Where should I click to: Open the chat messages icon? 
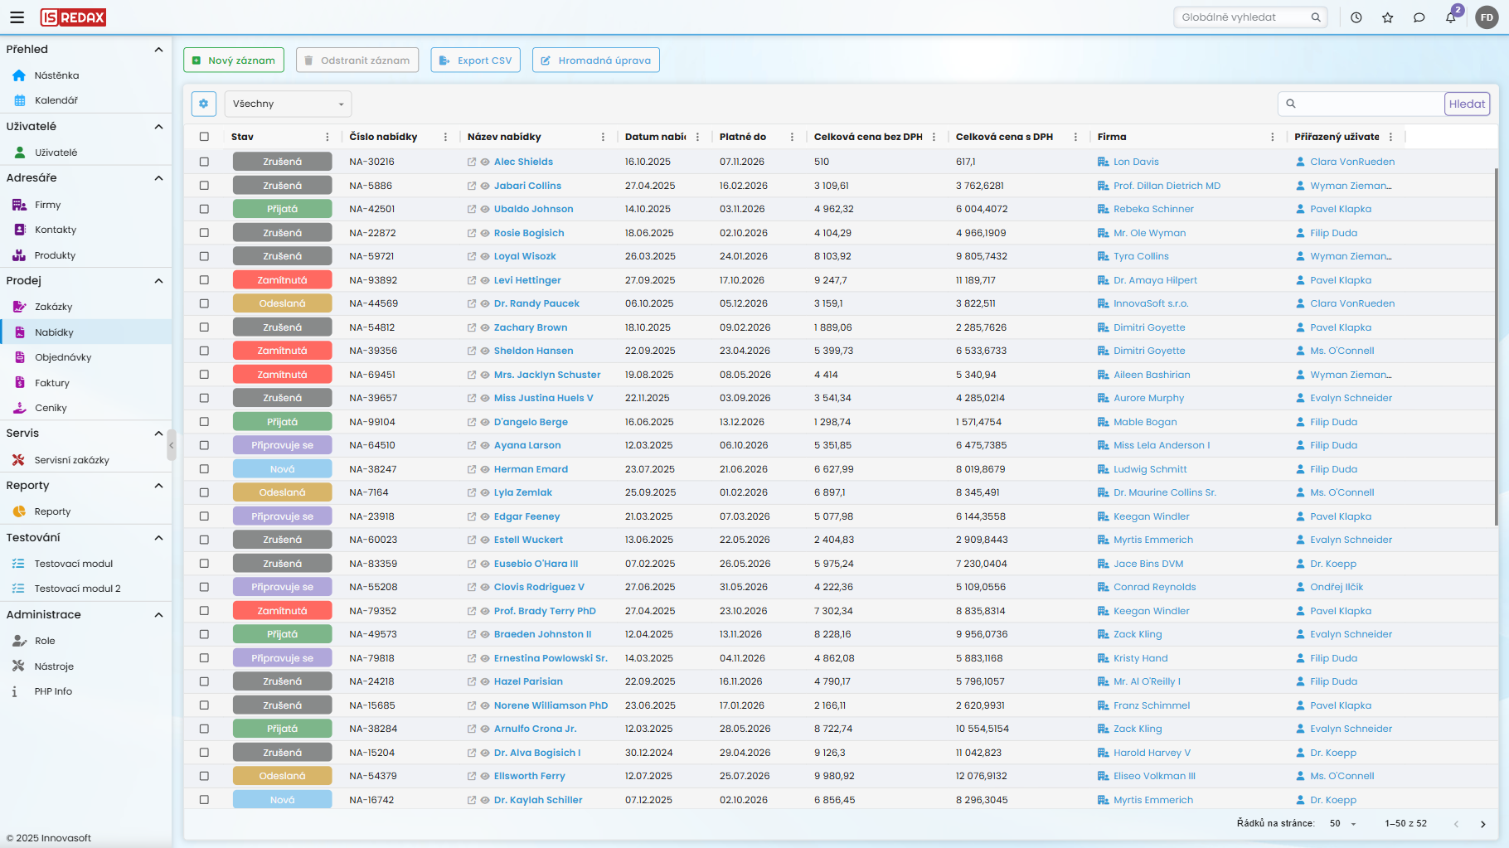[x=1419, y=17]
